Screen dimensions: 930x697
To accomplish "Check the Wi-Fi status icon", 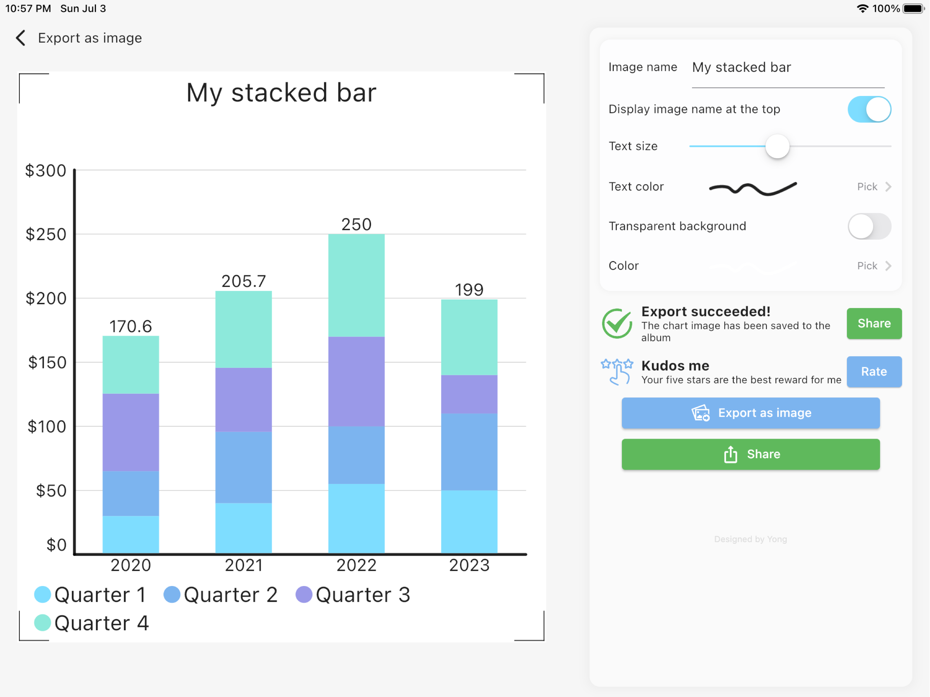I will [862, 9].
